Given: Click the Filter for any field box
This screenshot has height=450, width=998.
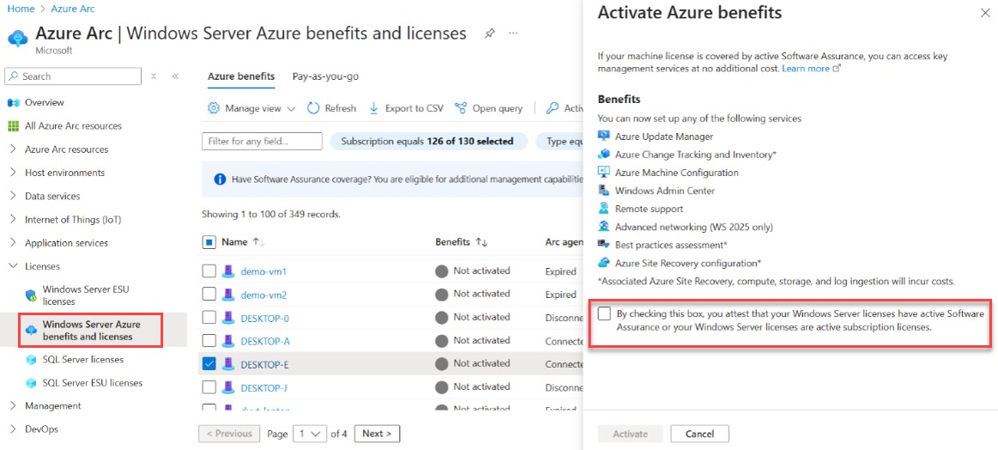Looking at the screenshot, I should point(262,141).
